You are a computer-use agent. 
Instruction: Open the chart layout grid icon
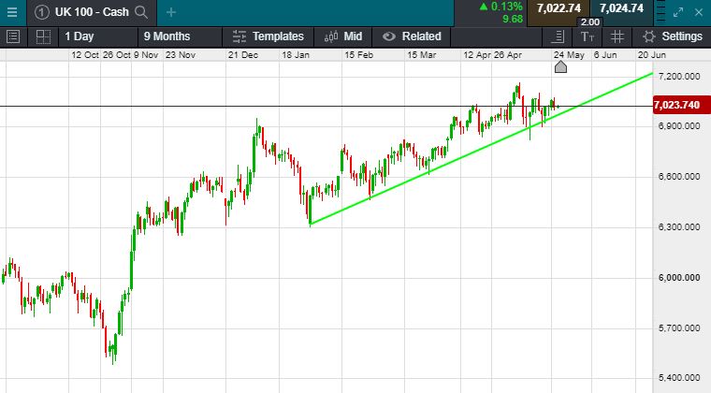tap(43, 36)
